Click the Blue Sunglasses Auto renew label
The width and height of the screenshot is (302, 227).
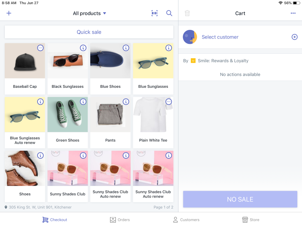click(x=25, y=140)
